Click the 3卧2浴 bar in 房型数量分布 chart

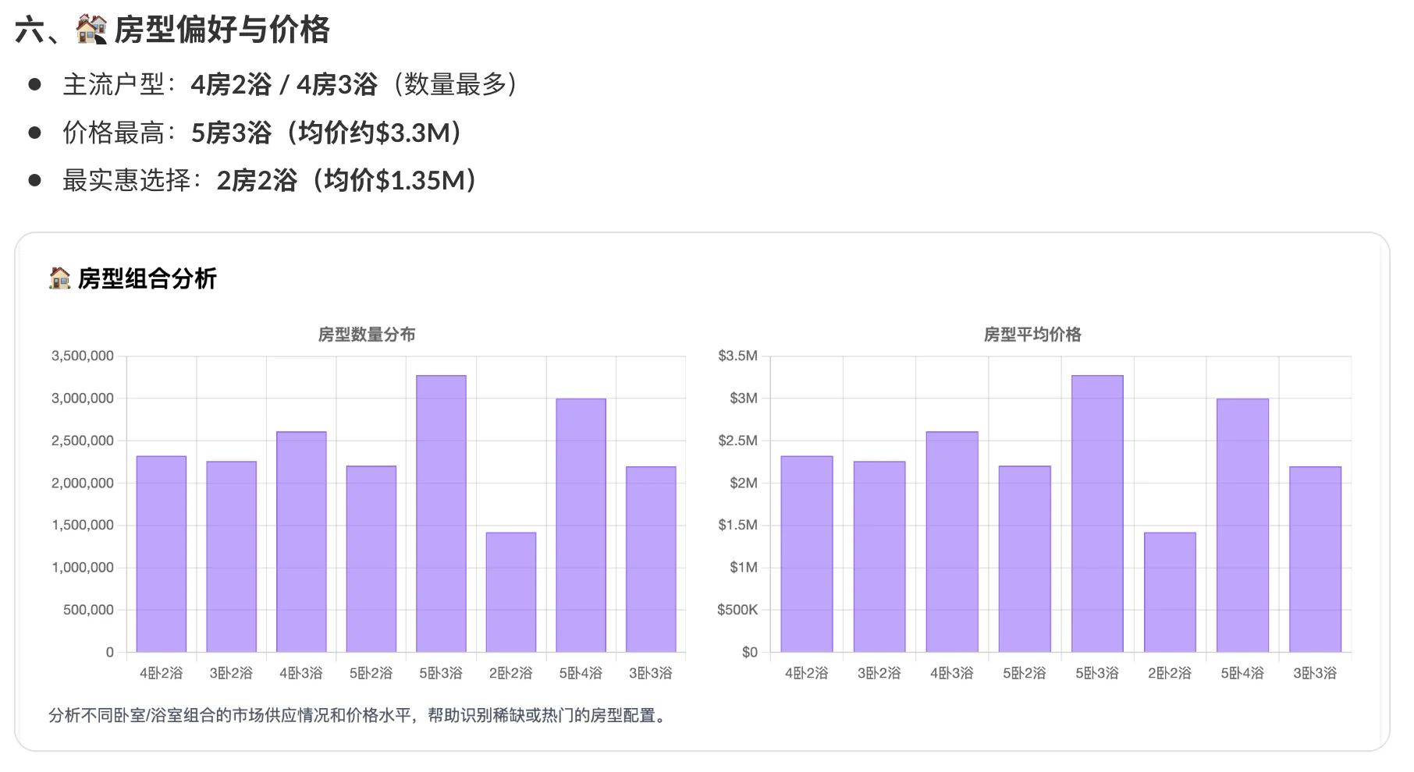point(231,557)
